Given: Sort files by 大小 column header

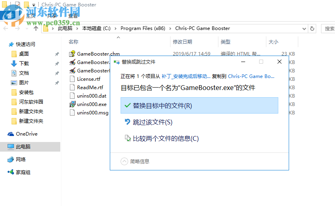Looking at the screenshot, I should click(x=274, y=42).
